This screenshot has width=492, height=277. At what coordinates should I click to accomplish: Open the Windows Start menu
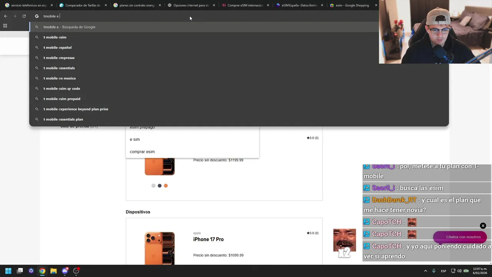click(x=8, y=271)
